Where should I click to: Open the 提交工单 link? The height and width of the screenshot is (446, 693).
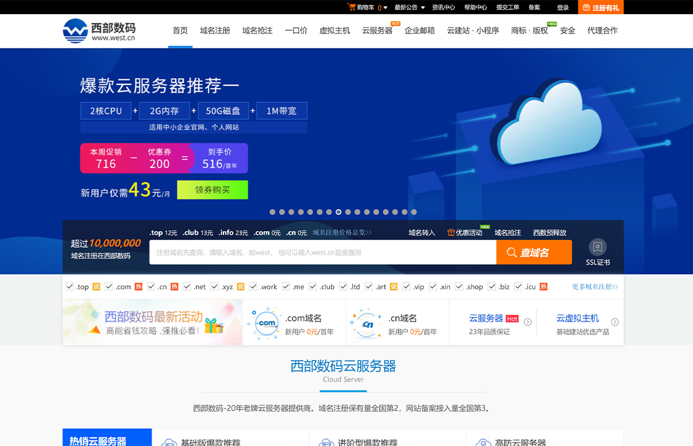click(507, 7)
